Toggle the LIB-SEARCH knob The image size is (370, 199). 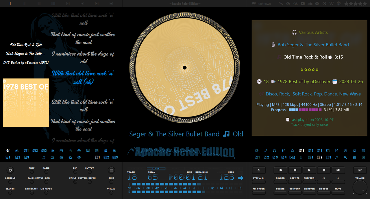[x=32, y=193]
